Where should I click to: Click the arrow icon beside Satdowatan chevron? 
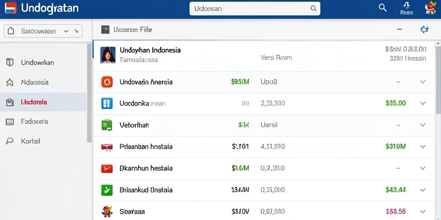76,31
